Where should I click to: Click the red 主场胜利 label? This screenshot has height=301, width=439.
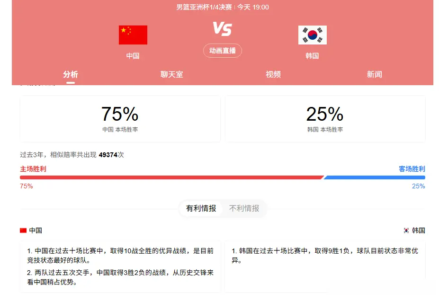click(x=32, y=169)
